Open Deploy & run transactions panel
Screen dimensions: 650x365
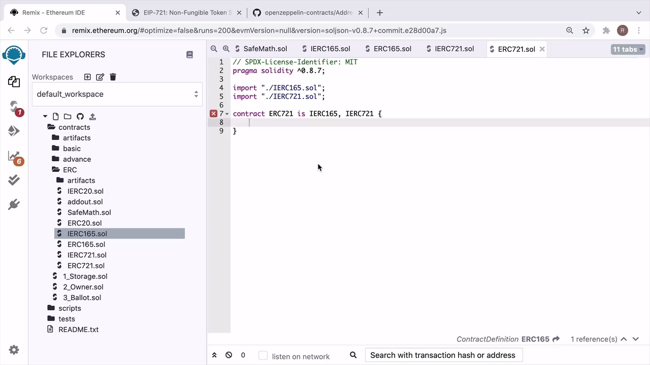[14, 131]
